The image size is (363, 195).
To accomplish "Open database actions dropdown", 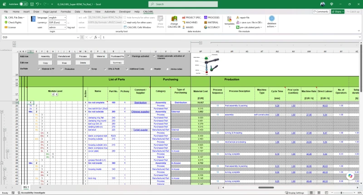I will [x=272, y=21].
